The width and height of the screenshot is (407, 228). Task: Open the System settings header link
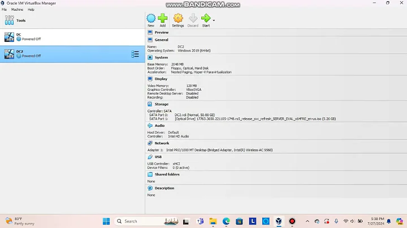[x=161, y=58]
